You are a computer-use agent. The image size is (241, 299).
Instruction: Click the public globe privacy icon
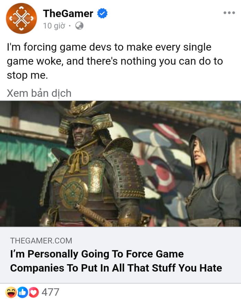click(79, 25)
